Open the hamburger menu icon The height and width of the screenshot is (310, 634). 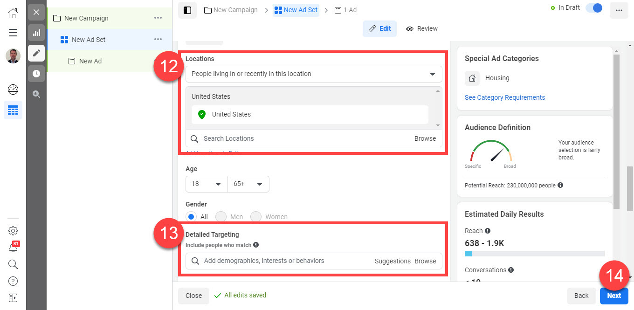pyautogui.click(x=13, y=33)
